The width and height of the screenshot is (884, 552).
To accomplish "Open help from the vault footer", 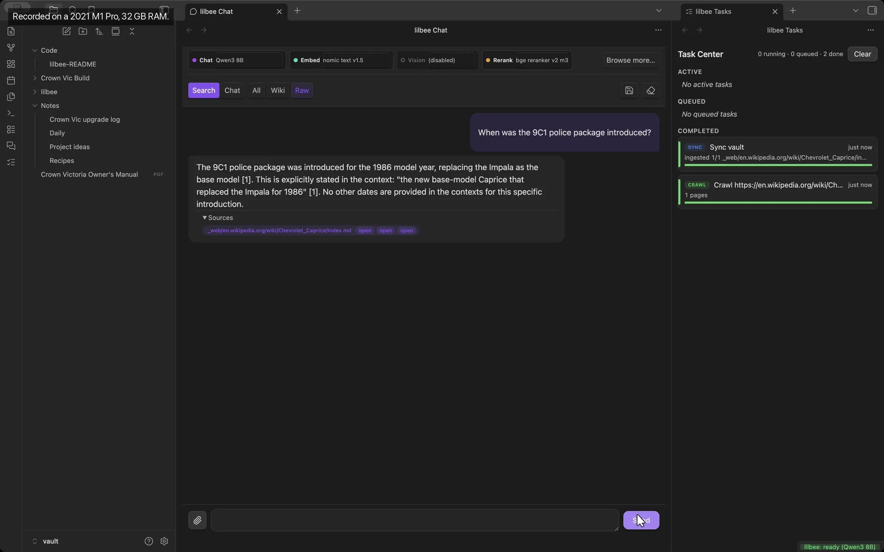I will pyautogui.click(x=148, y=541).
